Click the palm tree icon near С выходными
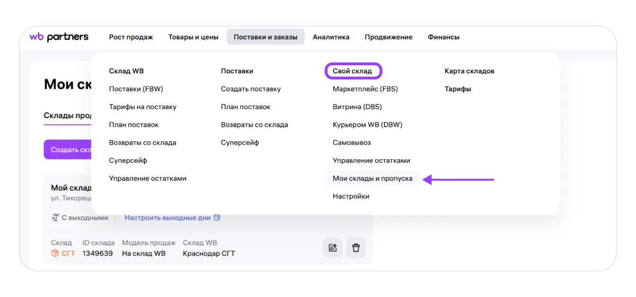This screenshot has height=297, width=636. pyautogui.click(x=55, y=218)
